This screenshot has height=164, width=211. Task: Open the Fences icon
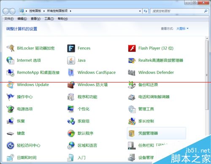(71, 48)
